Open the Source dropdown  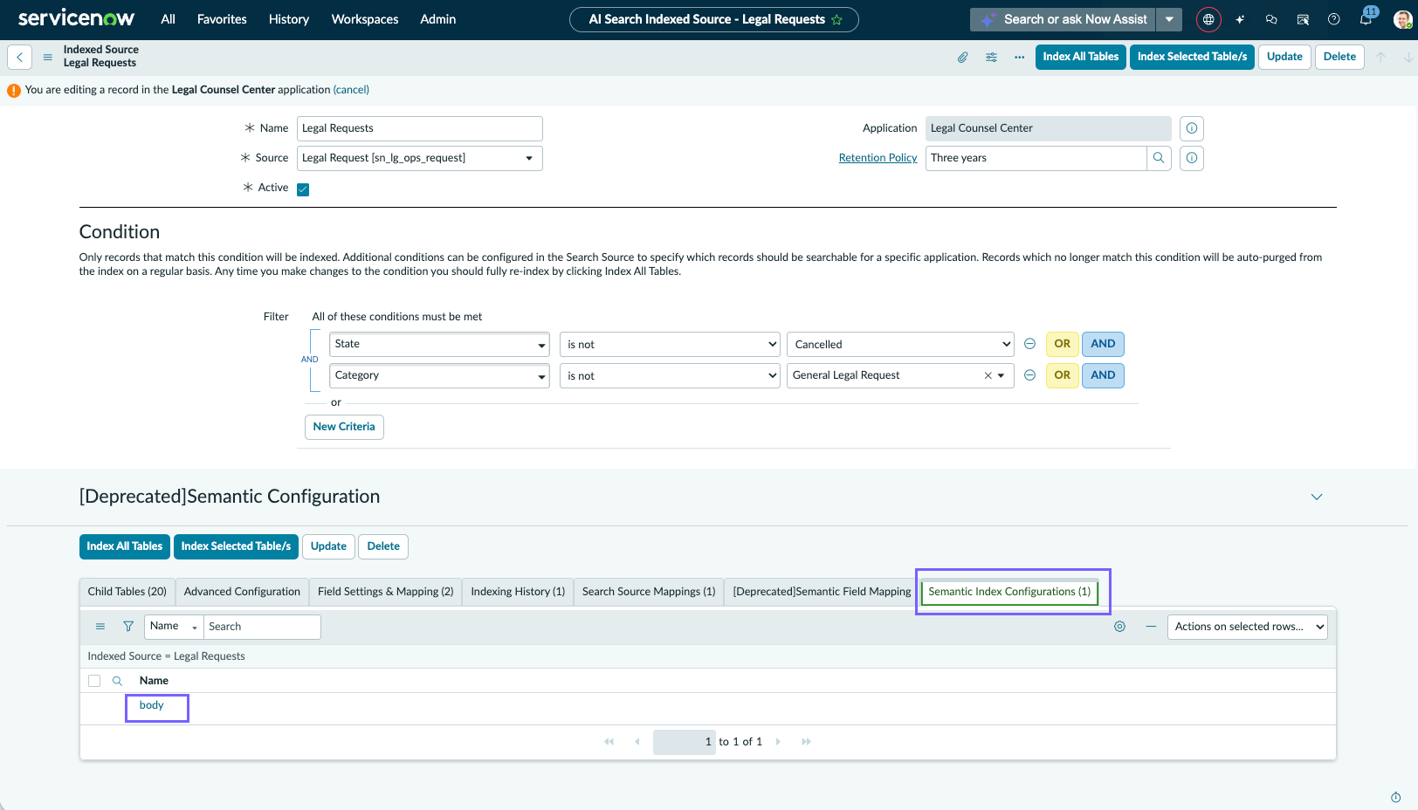420,158
